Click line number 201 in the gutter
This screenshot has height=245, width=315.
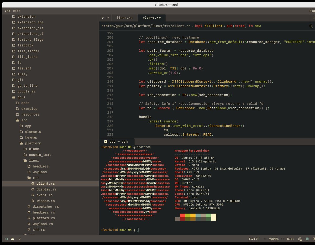click(x=110, y=42)
